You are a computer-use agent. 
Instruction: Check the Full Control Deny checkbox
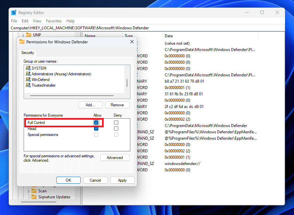pos(116,123)
